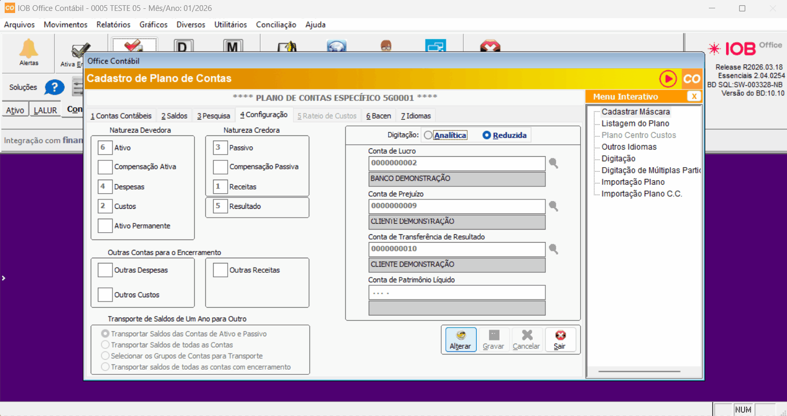787x416 pixels.
Task: Open Cadastrar Máscara in interactive menu
Action: click(x=635, y=112)
